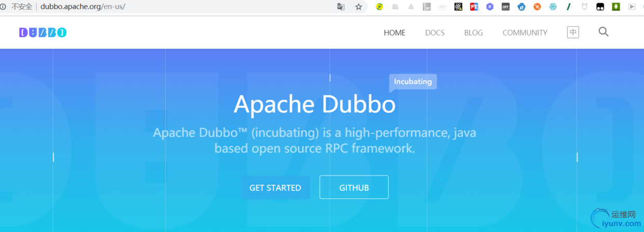
Task: Click the blue cloud extension icon
Action: [521, 7]
